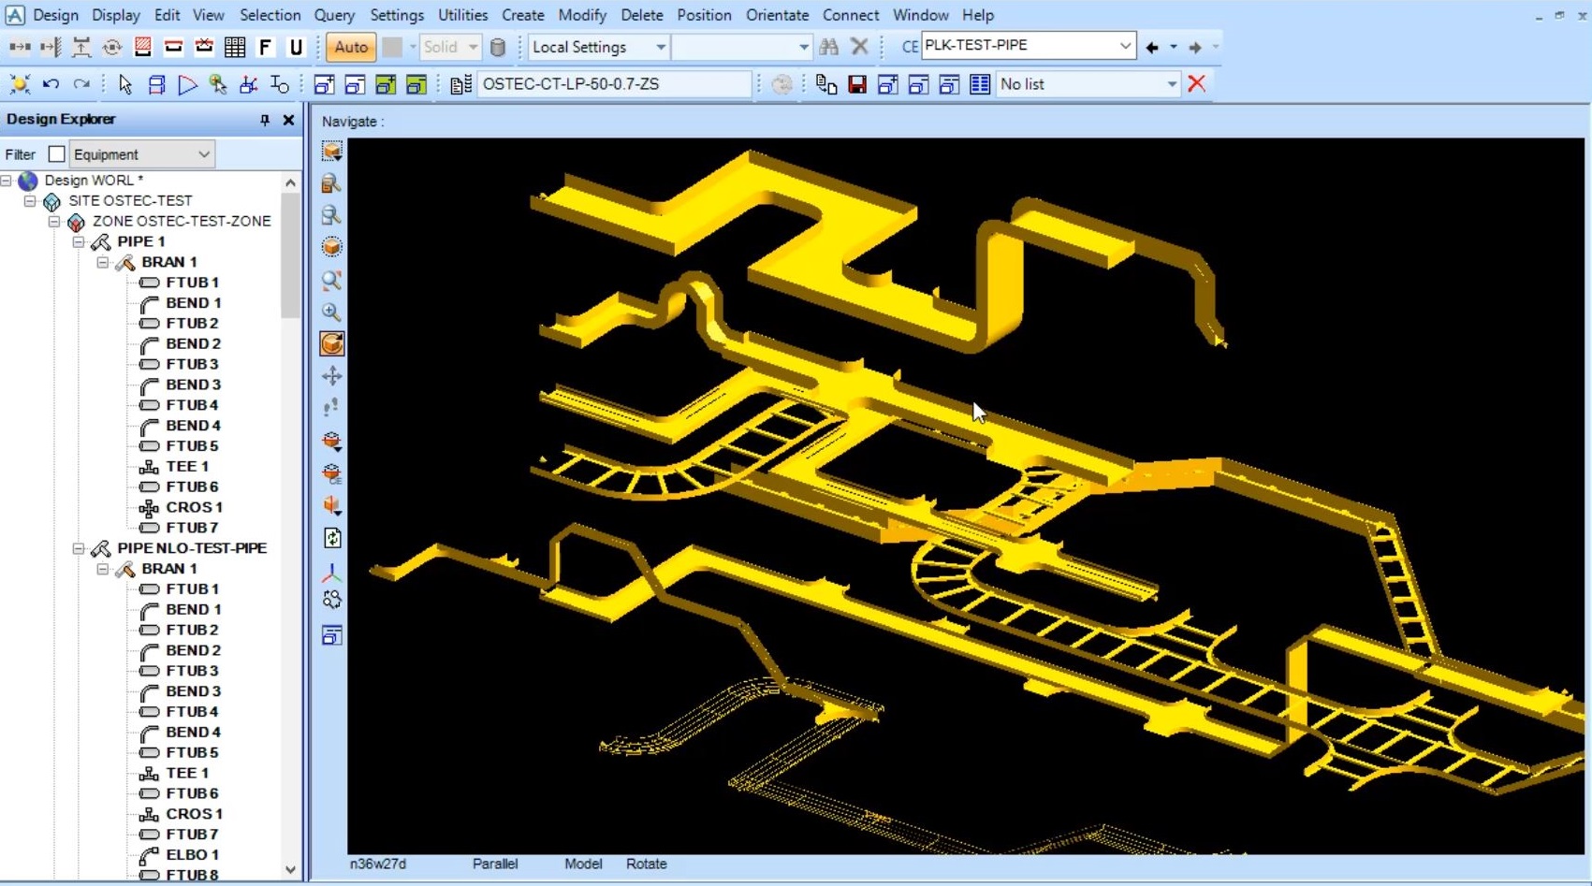
Task: Click the grid table icon in top toolbar
Action: [235, 47]
